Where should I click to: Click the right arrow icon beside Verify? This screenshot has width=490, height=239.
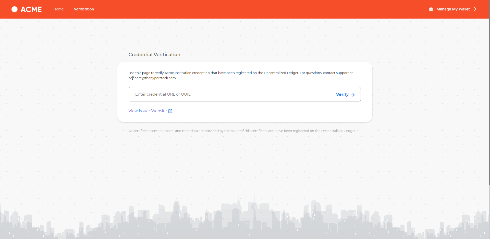[x=353, y=95]
